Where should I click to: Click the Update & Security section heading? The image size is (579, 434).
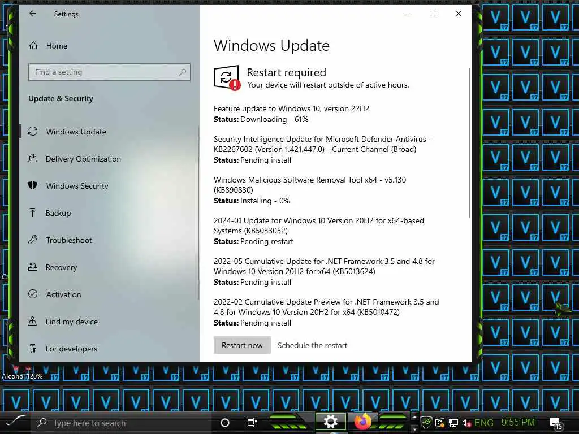click(x=61, y=98)
